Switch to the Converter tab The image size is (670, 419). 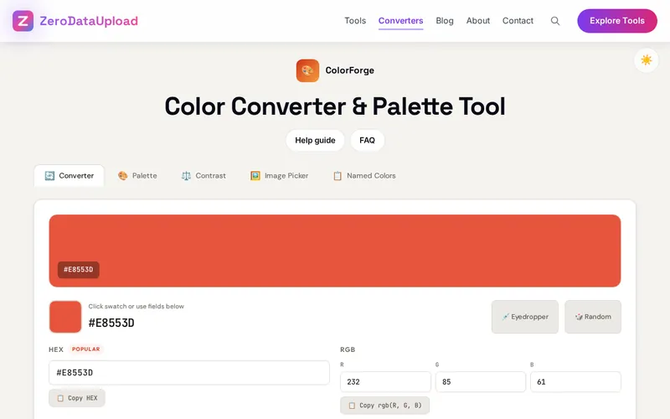70,176
